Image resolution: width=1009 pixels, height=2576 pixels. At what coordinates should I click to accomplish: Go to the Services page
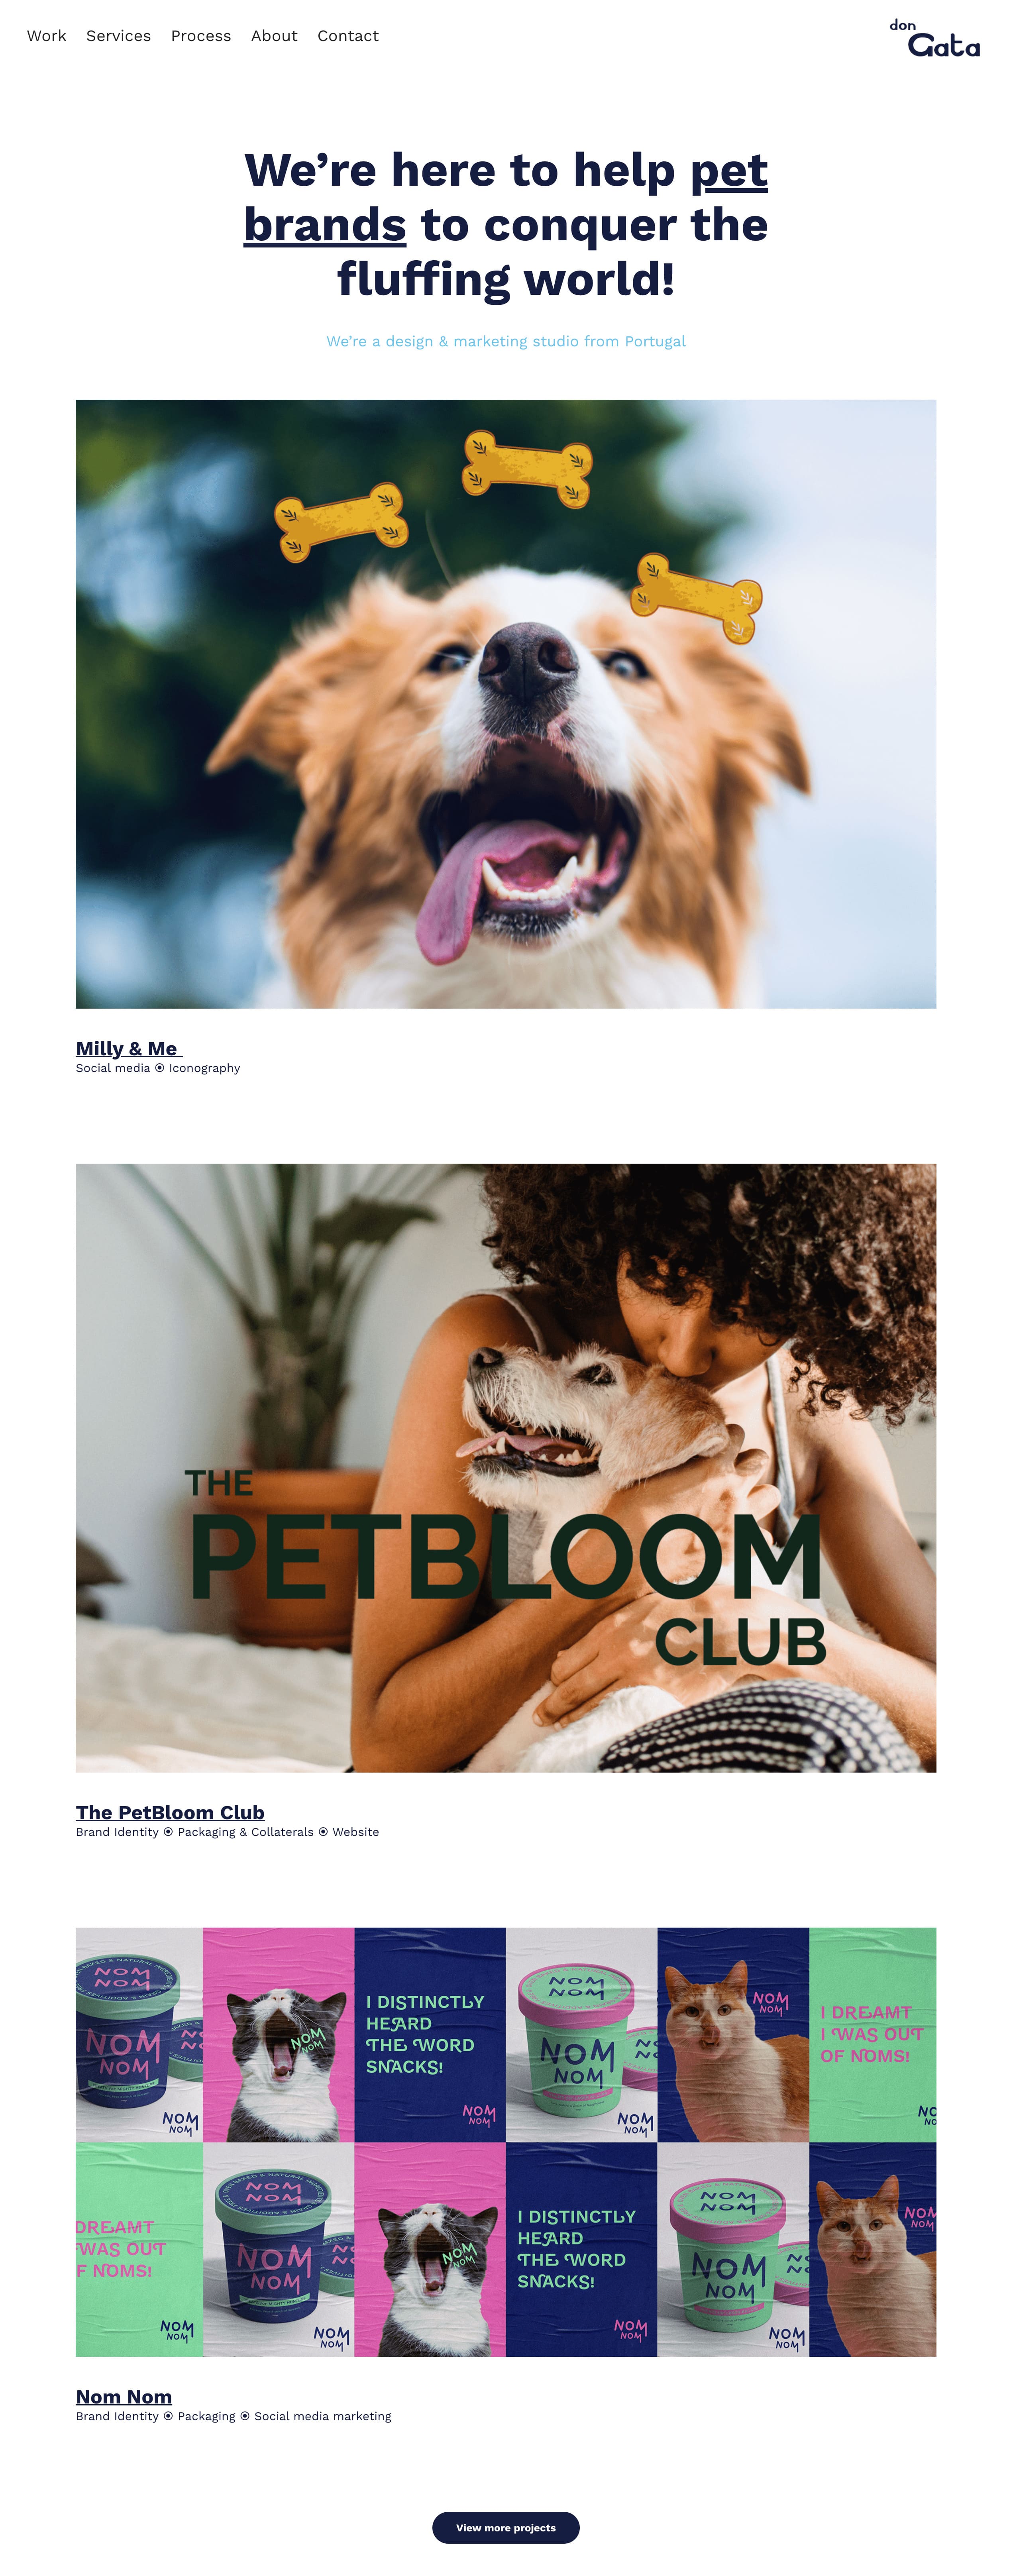click(118, 36)
